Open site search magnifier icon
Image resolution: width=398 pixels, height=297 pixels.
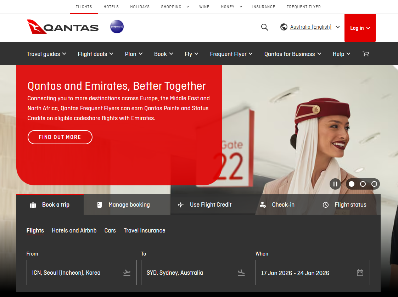pos(264,27)
